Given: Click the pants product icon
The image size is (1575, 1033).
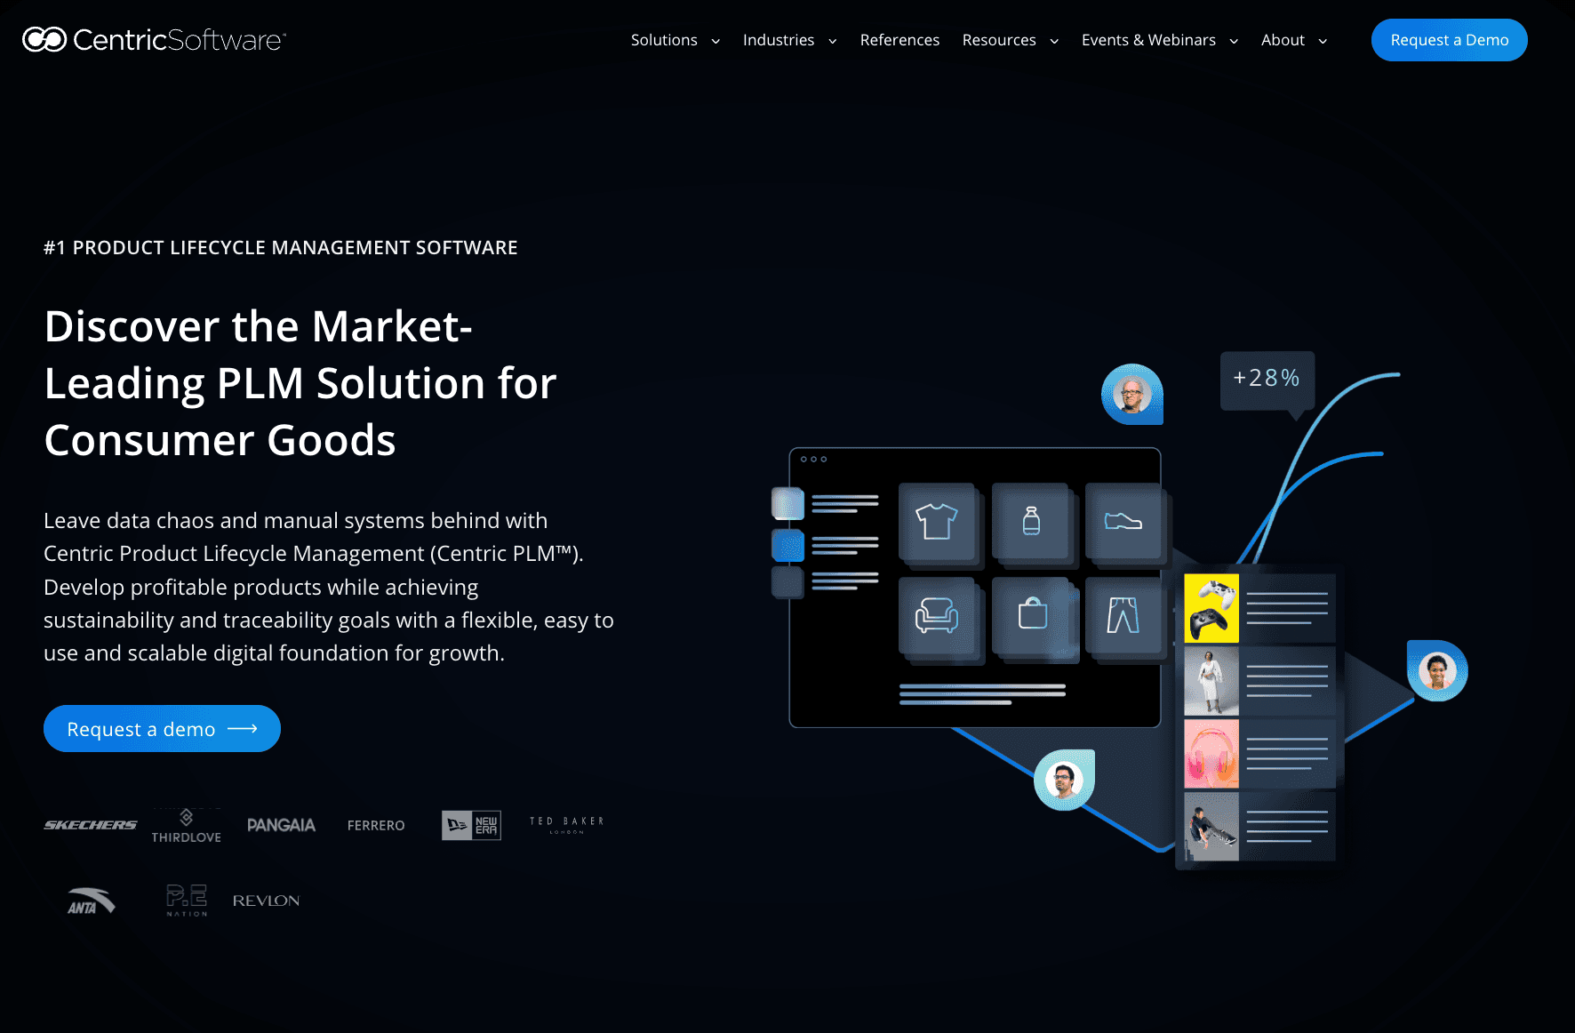Looking at the screenshot, I should pyautogui.click(x=1123, y=615).
